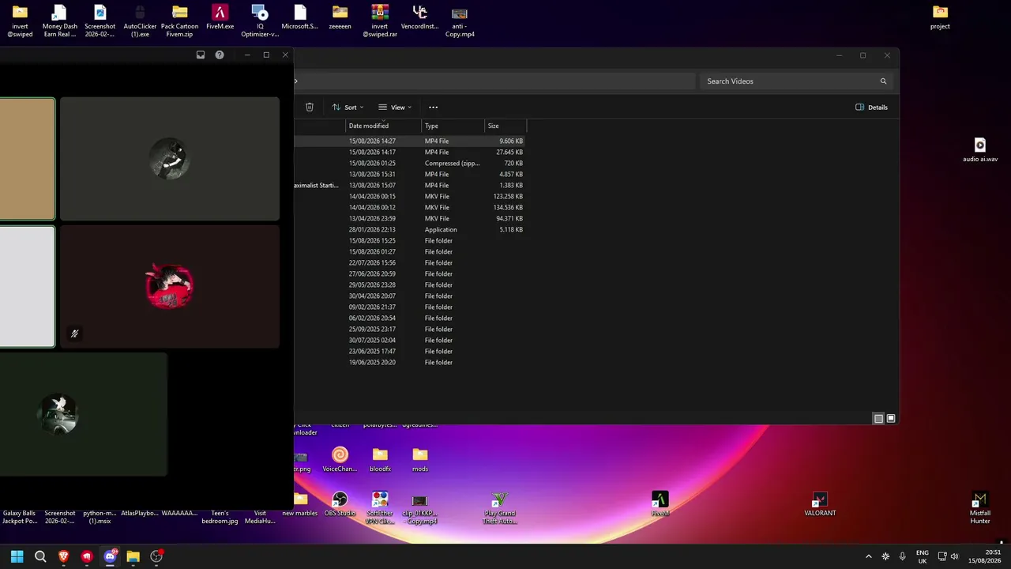The width and height of the screenshot is (1011, 569).
Task: Click the search magnifier icon in File Explorer
Action: pyautogui.click(x=884, y=81)
